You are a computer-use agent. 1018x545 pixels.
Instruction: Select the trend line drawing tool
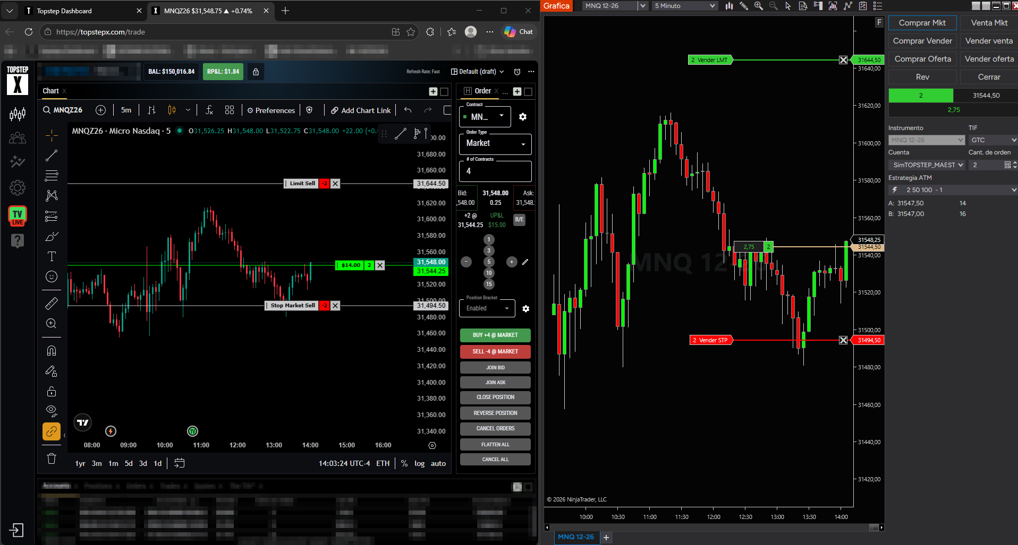click(52, 155)
